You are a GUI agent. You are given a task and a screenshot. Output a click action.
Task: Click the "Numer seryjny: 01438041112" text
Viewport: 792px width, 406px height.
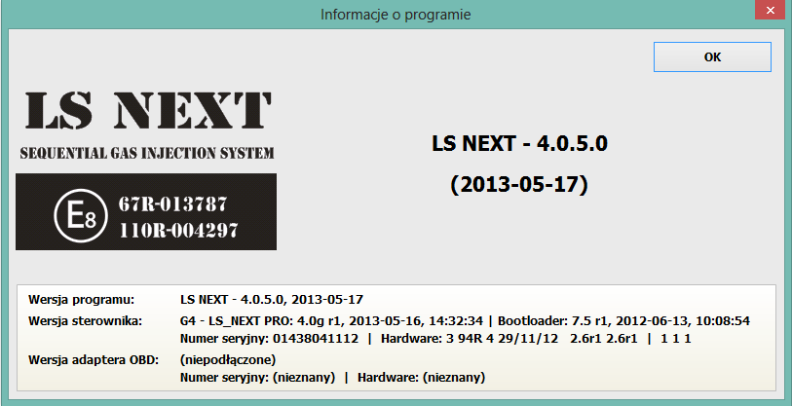coord(269,339)
